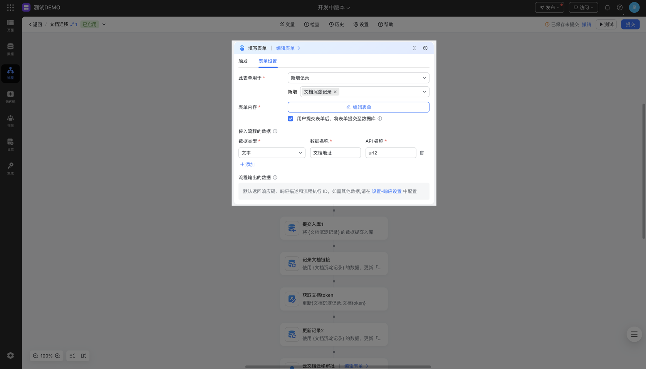Image resolution: width=646 pixels, height=369 pixels.
Task: Click the blue 提交 button
Action: point(630,24)
